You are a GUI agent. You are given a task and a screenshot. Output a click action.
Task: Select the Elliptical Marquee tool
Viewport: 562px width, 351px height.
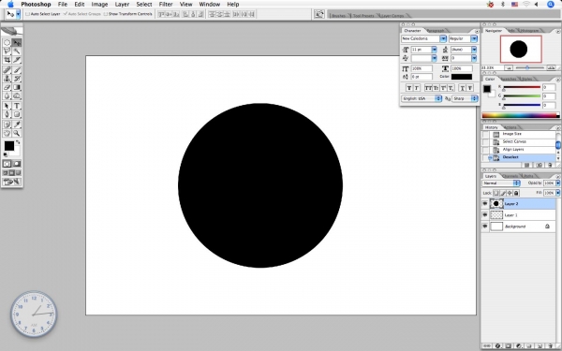7,43
